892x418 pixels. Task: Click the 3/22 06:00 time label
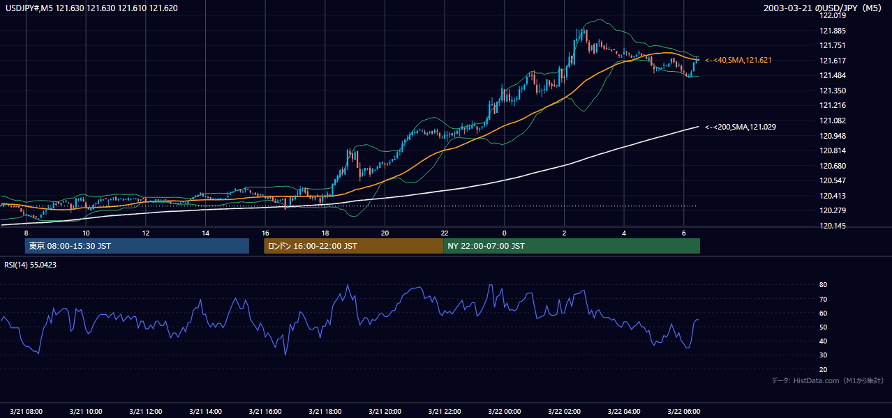(x=684, y=411)
